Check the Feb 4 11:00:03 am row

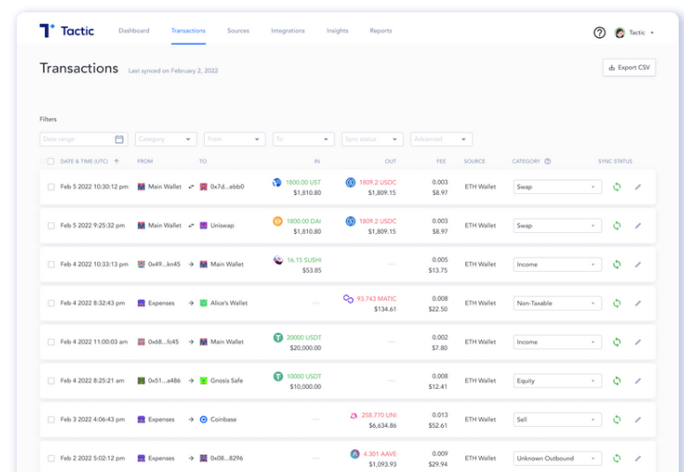[x=51, y=342]
